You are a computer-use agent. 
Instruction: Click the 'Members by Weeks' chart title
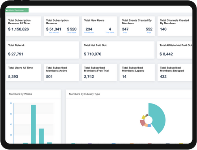(20, 94)
